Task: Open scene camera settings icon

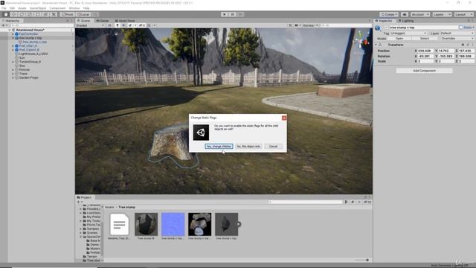Action: coord(296,25)
